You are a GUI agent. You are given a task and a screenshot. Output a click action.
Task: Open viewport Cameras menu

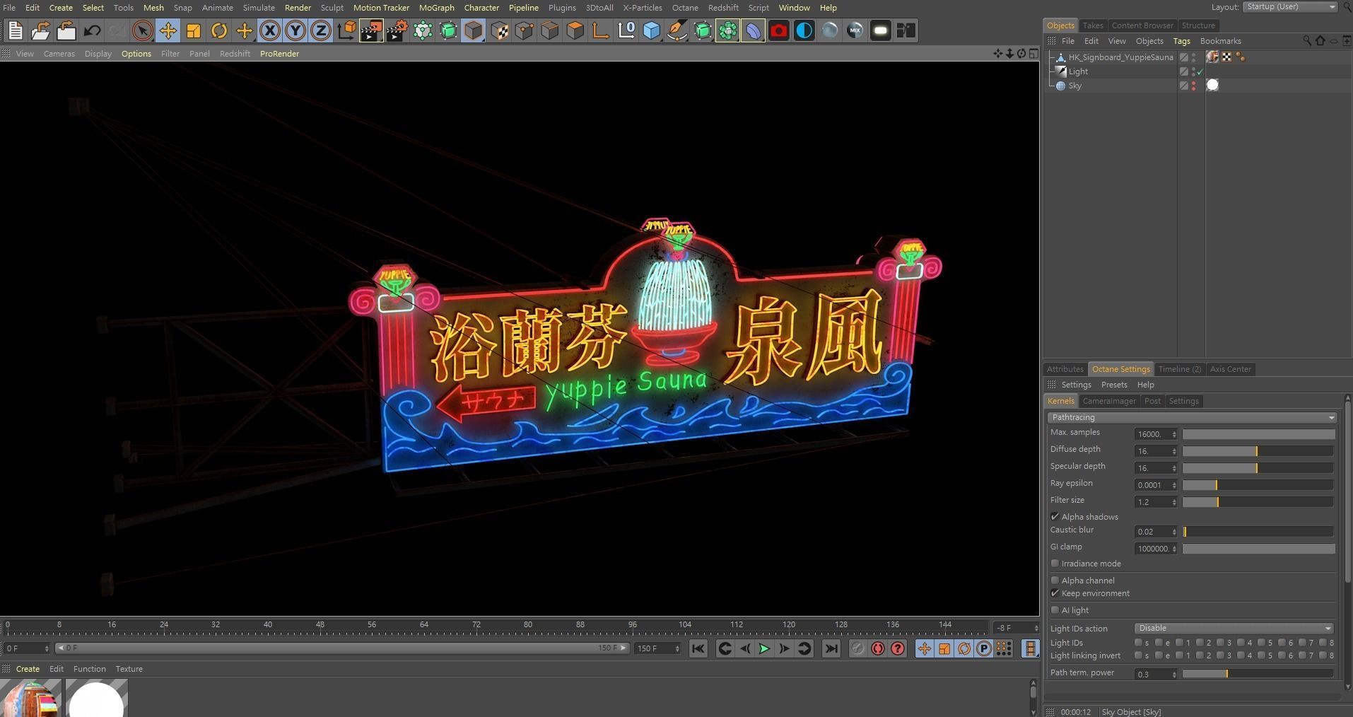coord(59,54)
